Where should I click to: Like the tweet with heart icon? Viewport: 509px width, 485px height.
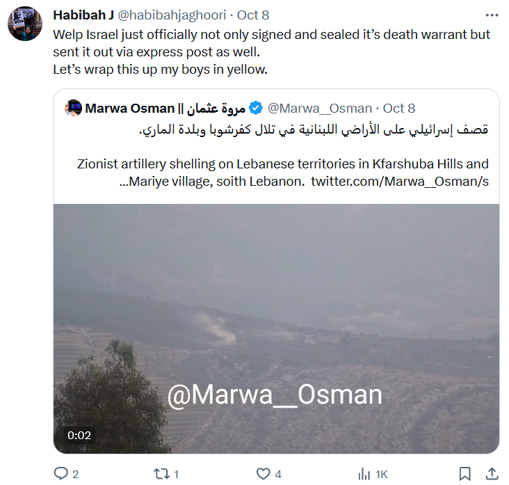tap(263, 474)
